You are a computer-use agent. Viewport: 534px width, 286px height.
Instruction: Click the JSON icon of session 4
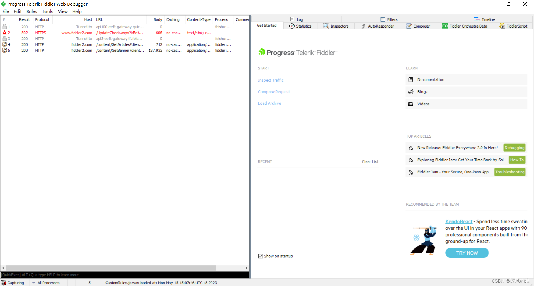[4, 44]
